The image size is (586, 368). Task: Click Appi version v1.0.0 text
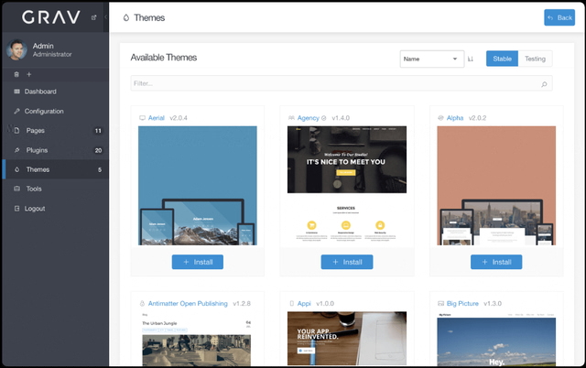[x=325, y=303]
